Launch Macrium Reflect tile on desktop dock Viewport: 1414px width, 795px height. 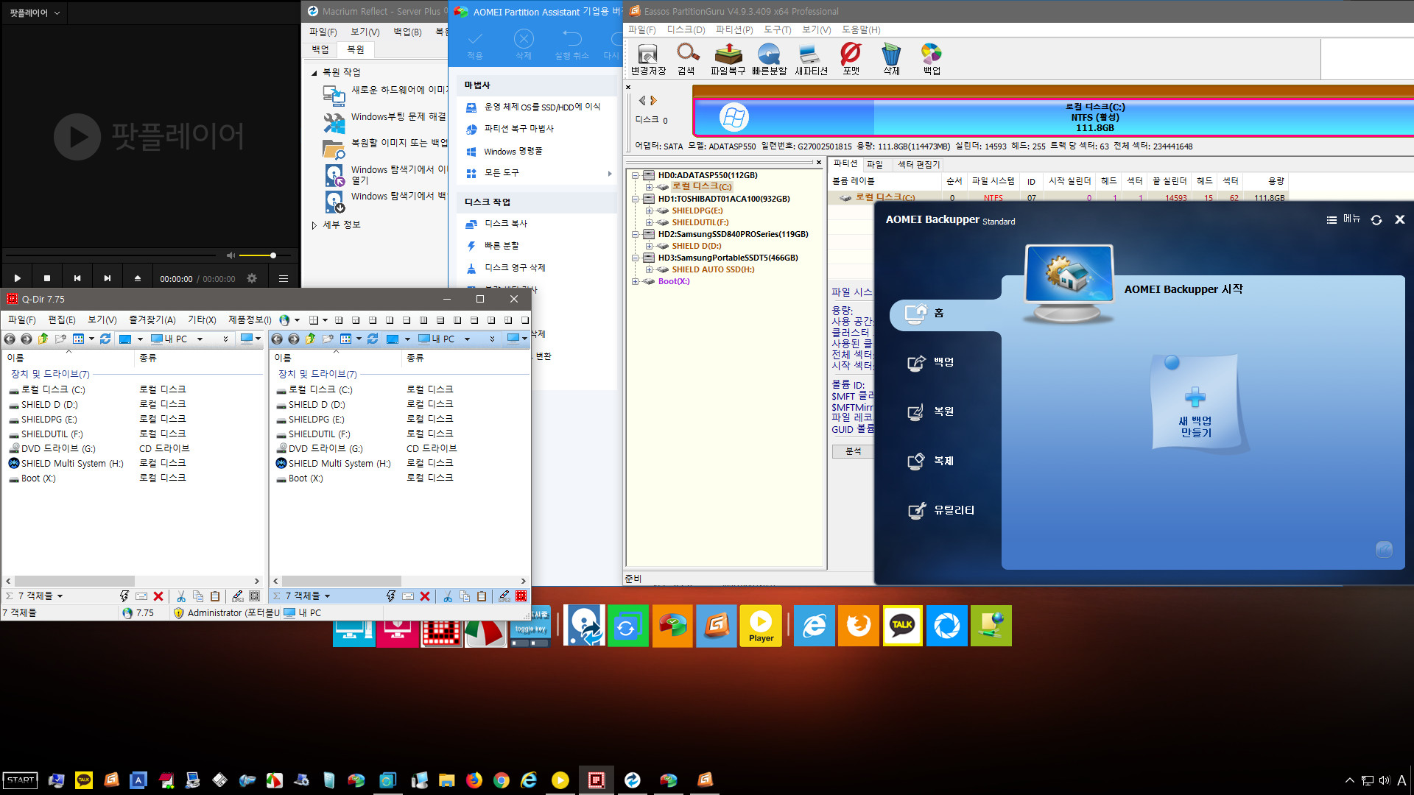click(x=584, y=626)
